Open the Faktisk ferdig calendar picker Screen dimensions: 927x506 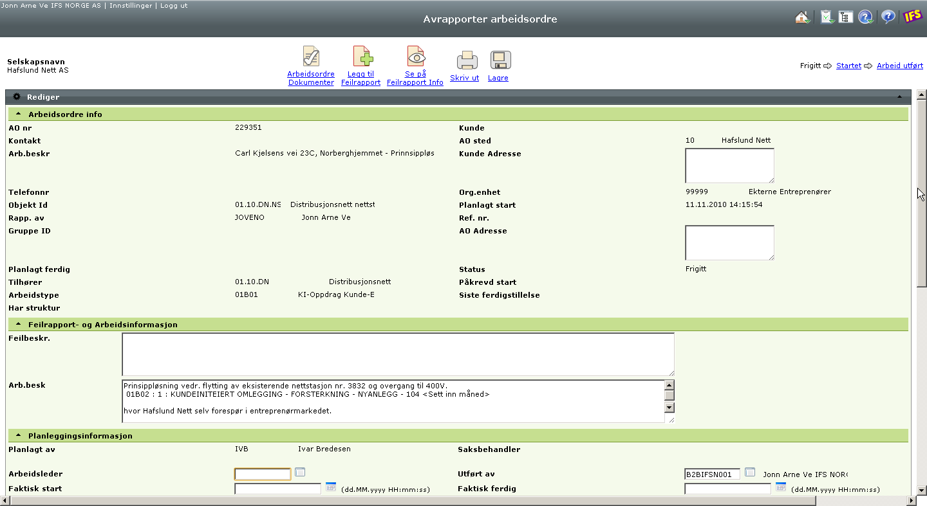tap(781, 487)
